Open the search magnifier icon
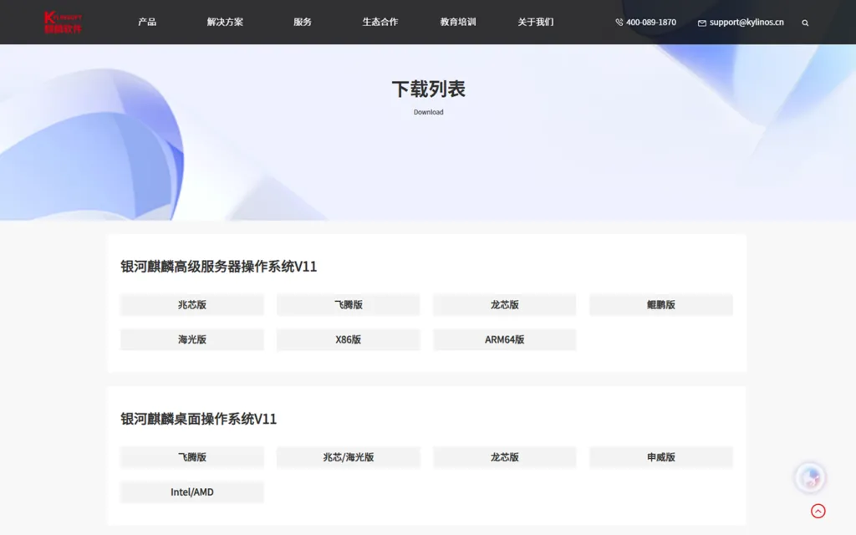The image size is (856, 535). click(805, 23)
